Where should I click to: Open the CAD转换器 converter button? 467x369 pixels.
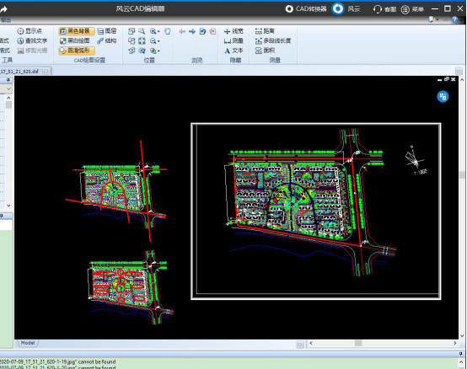click(x=306, y=9)
